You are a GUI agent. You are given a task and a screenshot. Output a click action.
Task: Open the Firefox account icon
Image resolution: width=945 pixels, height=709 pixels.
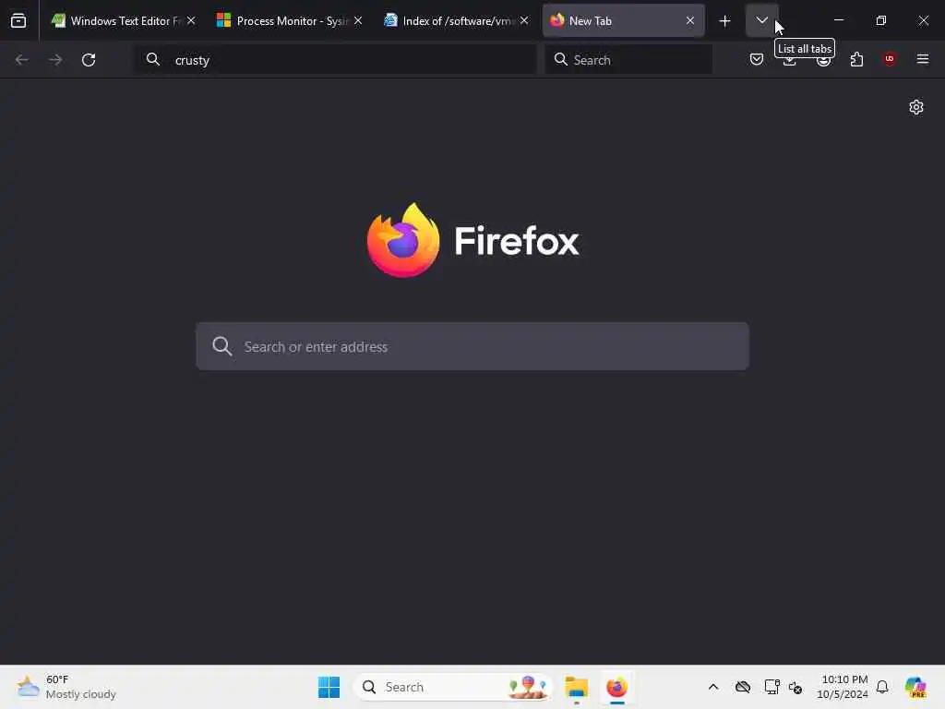click(x=823, y=59)
